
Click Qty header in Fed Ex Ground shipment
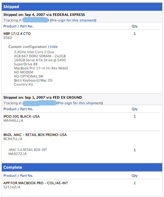pyautogui.click(x=134, y=109)
